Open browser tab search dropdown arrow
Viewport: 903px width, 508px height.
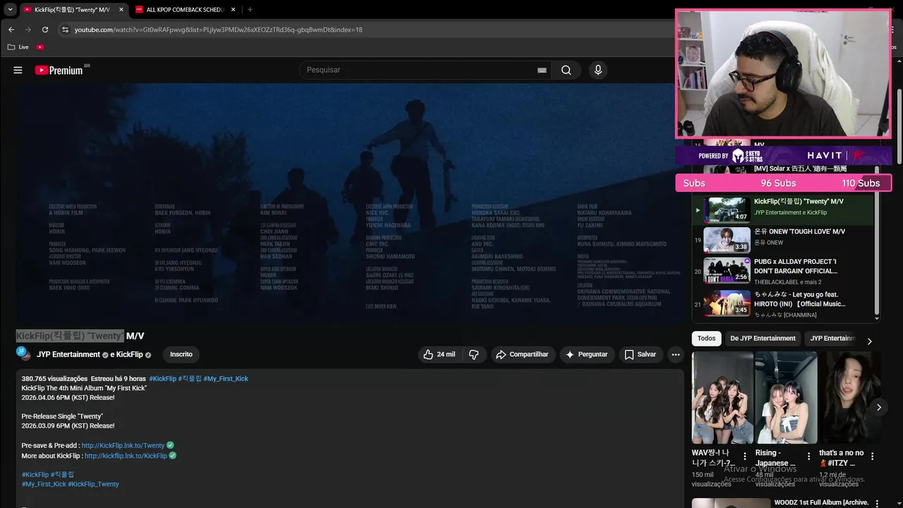click(x=10, y=9)
